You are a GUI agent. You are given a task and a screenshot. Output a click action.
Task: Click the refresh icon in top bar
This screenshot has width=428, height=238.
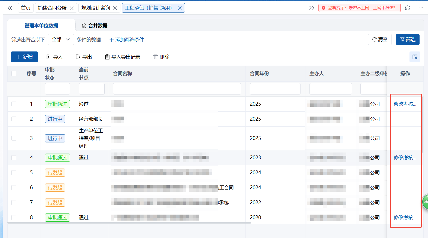pos(408,8)
